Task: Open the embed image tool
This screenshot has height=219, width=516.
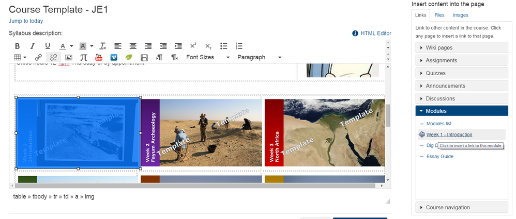Action: click(x=68, y=57)
